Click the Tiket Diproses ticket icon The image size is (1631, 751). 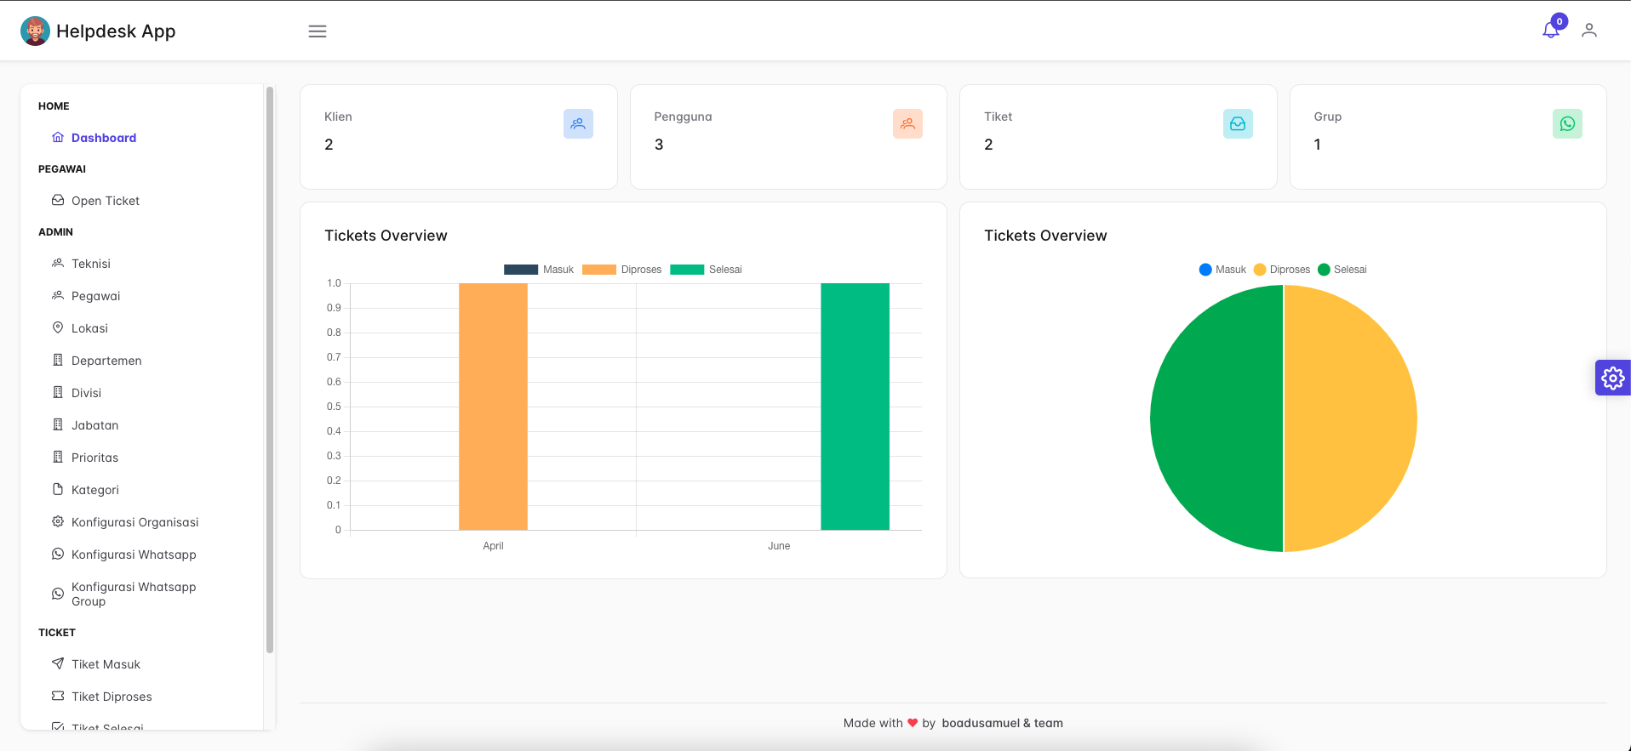[x=58, y=696]
